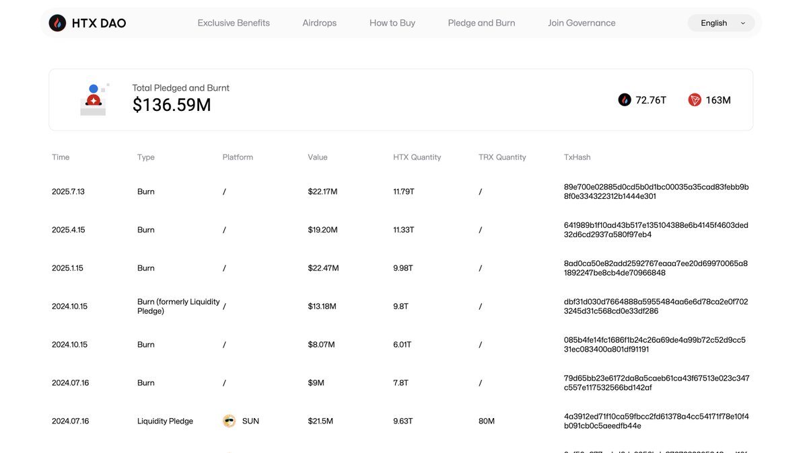Click the value $9M

[316, 383]
